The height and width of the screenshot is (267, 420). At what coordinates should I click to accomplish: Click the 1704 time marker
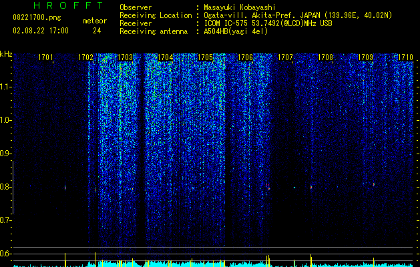pos(166,57)
